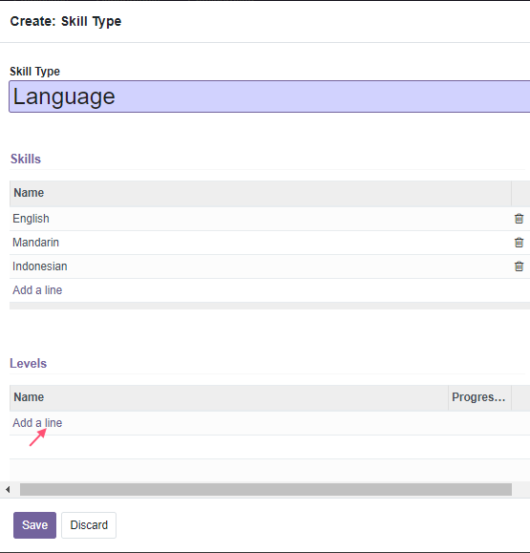Click the horizontal scrollbar thumb
This screenshot has width=530, height=553.
click(265, 490)
